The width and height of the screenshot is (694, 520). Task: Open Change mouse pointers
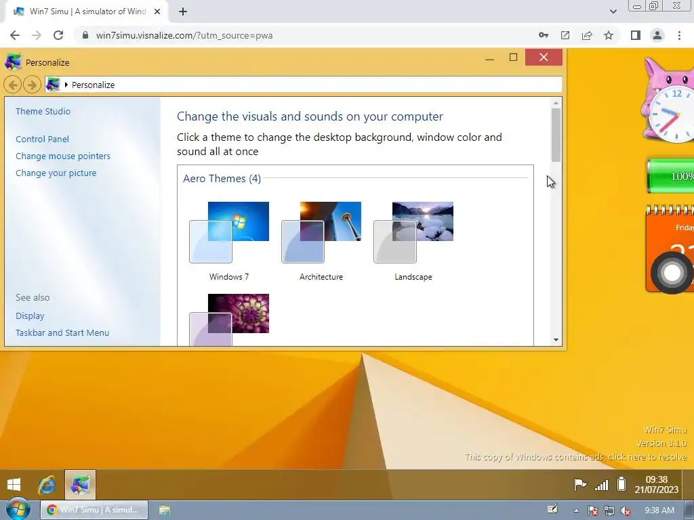[63, 156]
